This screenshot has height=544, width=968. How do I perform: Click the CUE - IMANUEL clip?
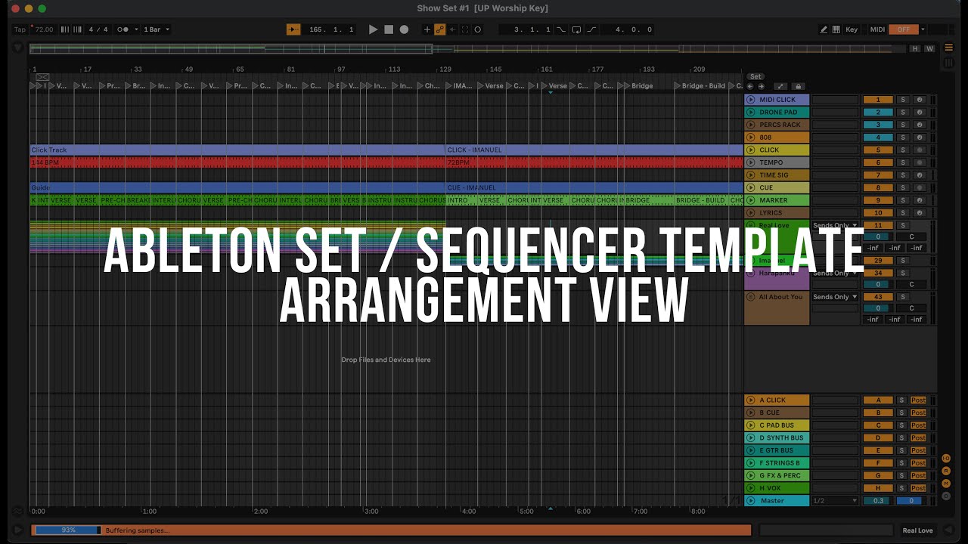pos(594,187)
